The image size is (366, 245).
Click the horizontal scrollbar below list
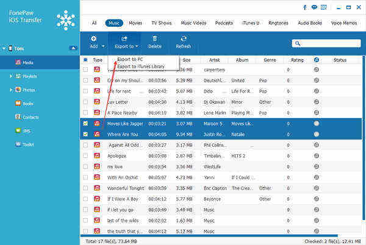click(x=209, y=235)
